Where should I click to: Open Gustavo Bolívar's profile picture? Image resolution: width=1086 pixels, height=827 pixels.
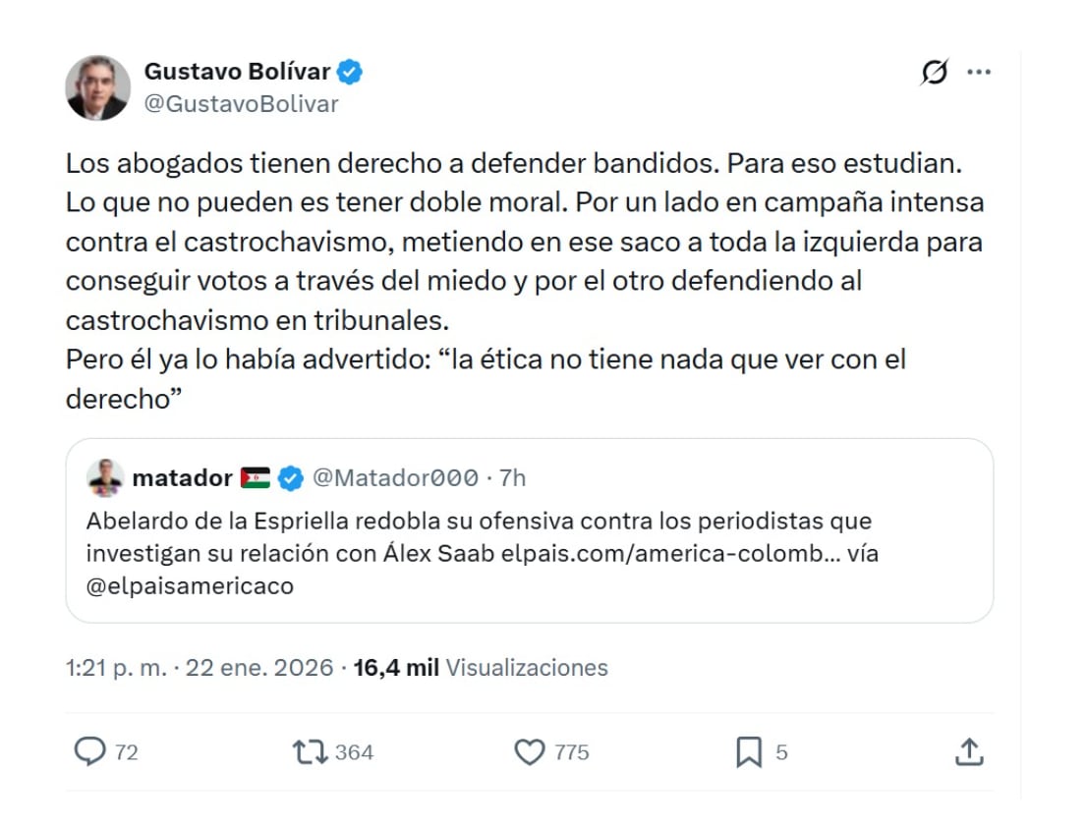pos(97,87)
